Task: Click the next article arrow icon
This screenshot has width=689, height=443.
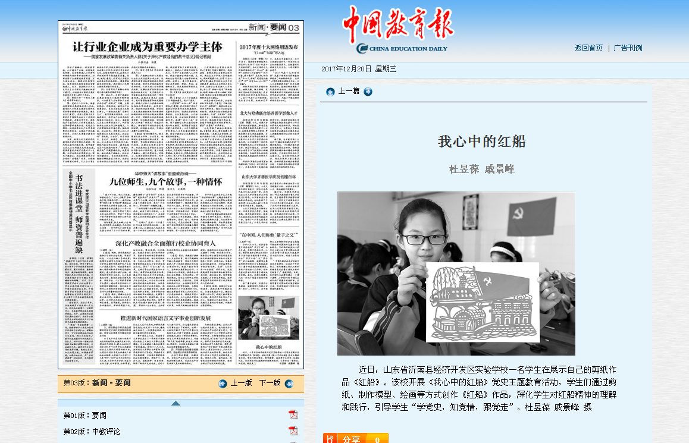Action: tap(368, 92)
